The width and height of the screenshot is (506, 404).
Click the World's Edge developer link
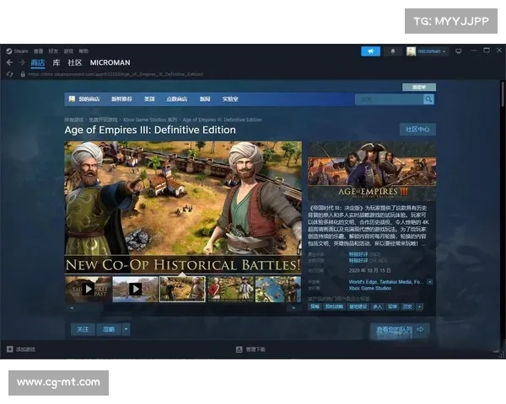click(363, 282)
